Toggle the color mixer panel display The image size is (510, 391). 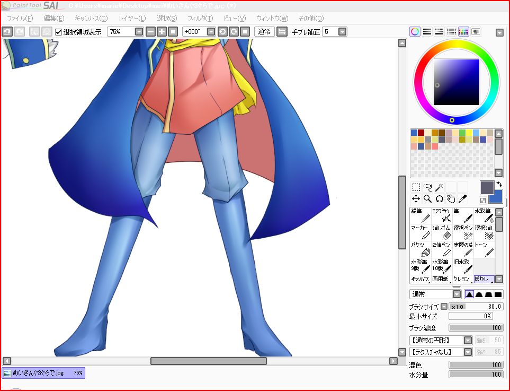click(x=451, y=32)
